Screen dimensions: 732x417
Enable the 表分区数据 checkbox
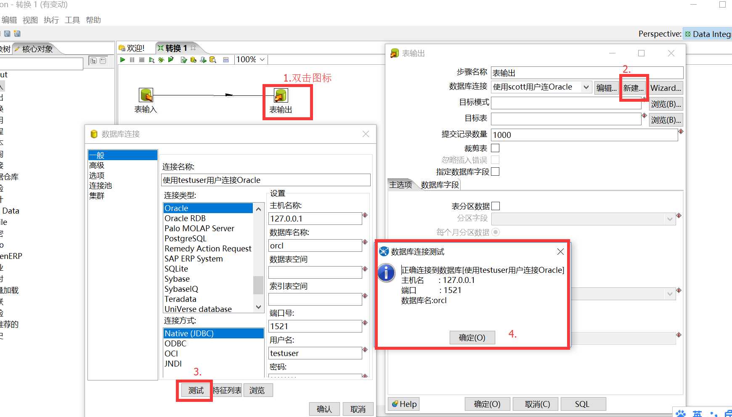click(496, 206)
